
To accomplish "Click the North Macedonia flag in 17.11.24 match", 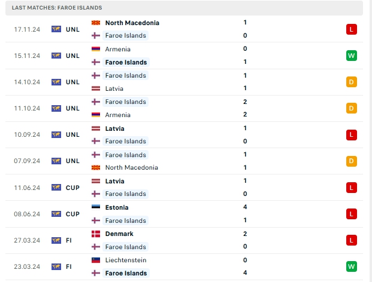I will (x=96, y=23).
